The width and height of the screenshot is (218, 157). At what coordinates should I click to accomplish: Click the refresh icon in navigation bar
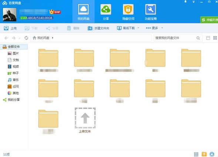26,38
